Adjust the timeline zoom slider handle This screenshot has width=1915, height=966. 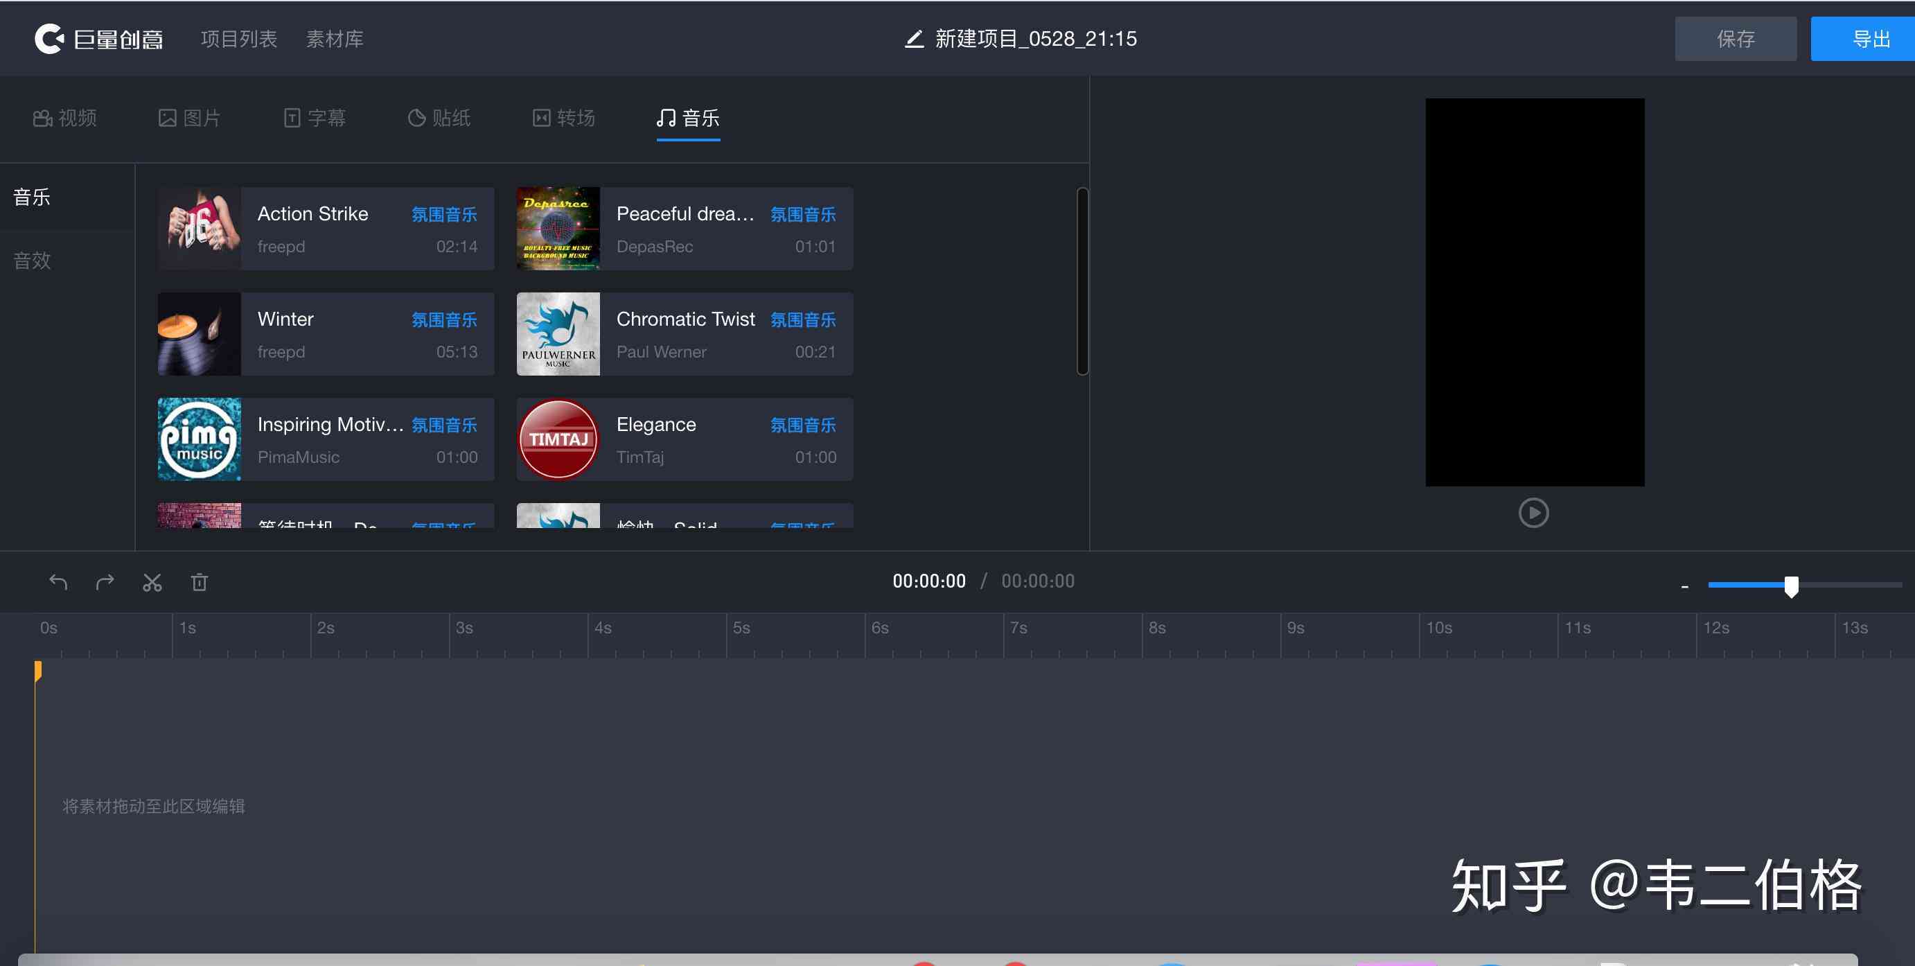tap(1791, 587)
